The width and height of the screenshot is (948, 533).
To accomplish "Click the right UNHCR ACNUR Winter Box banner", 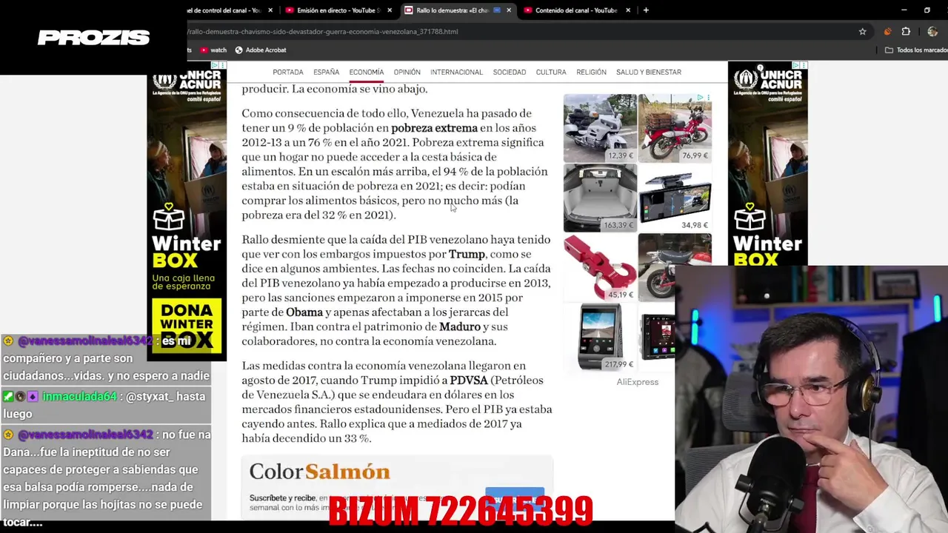I will click(x=767, y=164).
